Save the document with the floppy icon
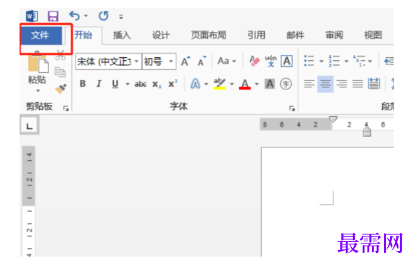416x265 pixels. click(x=53, y=16)
